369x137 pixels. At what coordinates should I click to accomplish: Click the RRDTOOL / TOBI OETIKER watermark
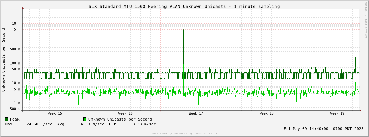pos(366,20)
